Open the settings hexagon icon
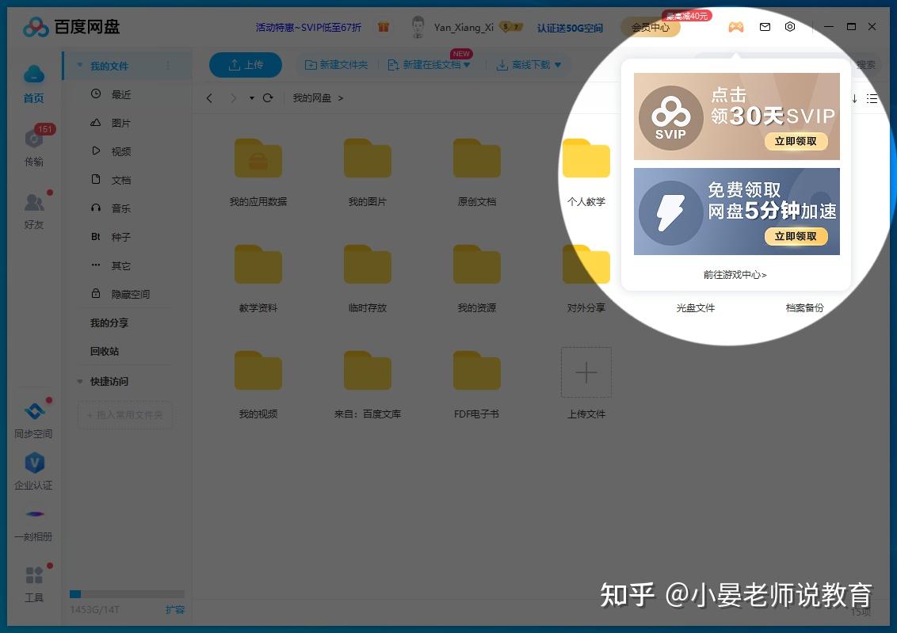 pos(790,27)
